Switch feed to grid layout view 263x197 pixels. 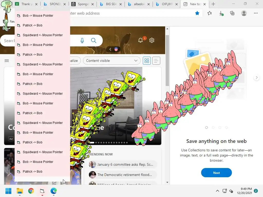point(147,61)
